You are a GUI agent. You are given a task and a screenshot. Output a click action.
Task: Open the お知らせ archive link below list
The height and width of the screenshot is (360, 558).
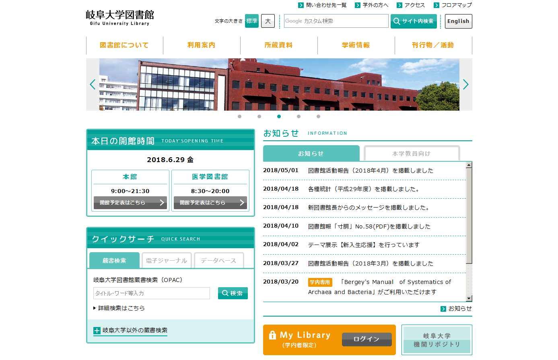click(x=456, y=309)
